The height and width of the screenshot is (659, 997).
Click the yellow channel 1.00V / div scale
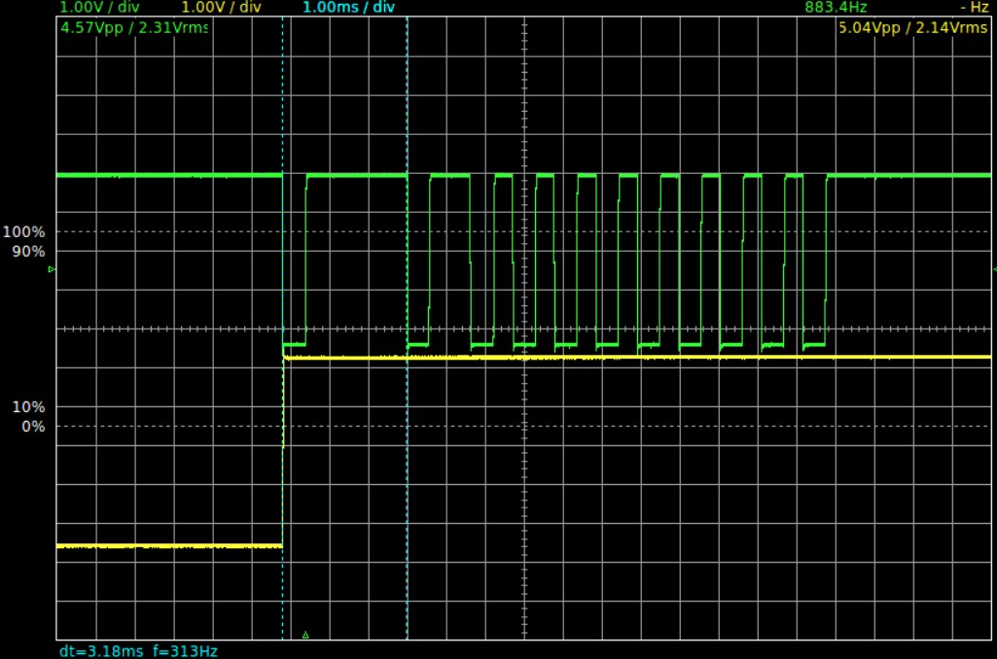click(x=221, y=8)
